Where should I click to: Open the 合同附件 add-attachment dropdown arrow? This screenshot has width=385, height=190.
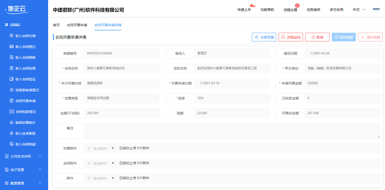point(113,163)
